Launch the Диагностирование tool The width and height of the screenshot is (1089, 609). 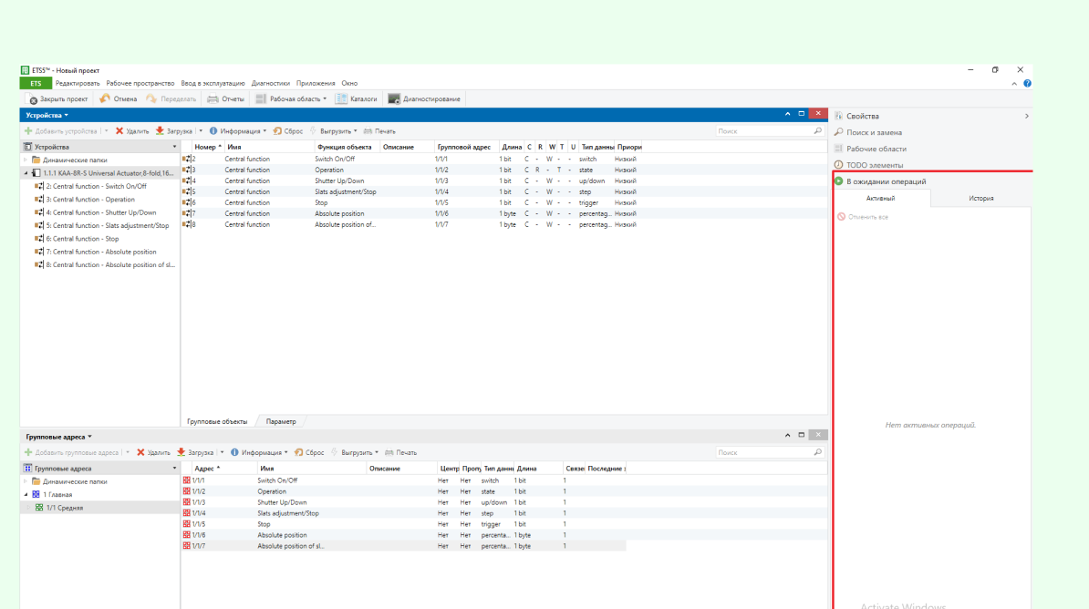(424, 99)
